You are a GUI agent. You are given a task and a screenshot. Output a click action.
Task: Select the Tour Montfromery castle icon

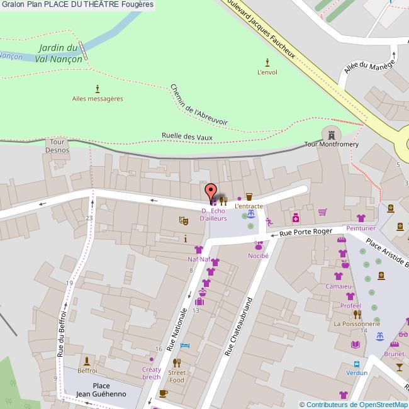[330, 133]
